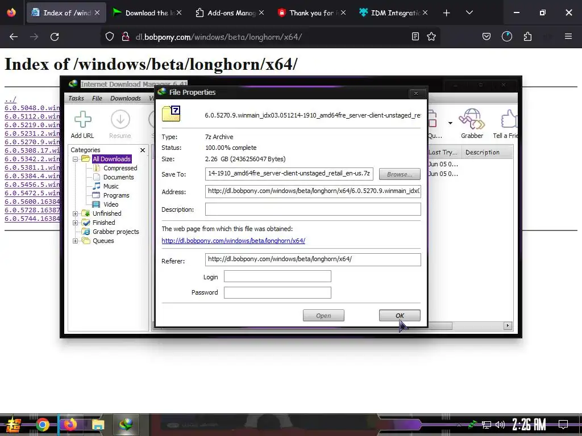Click the IDM icon in the taskbar
This screenshot has width=582, height=436.
tap(126, 425)
